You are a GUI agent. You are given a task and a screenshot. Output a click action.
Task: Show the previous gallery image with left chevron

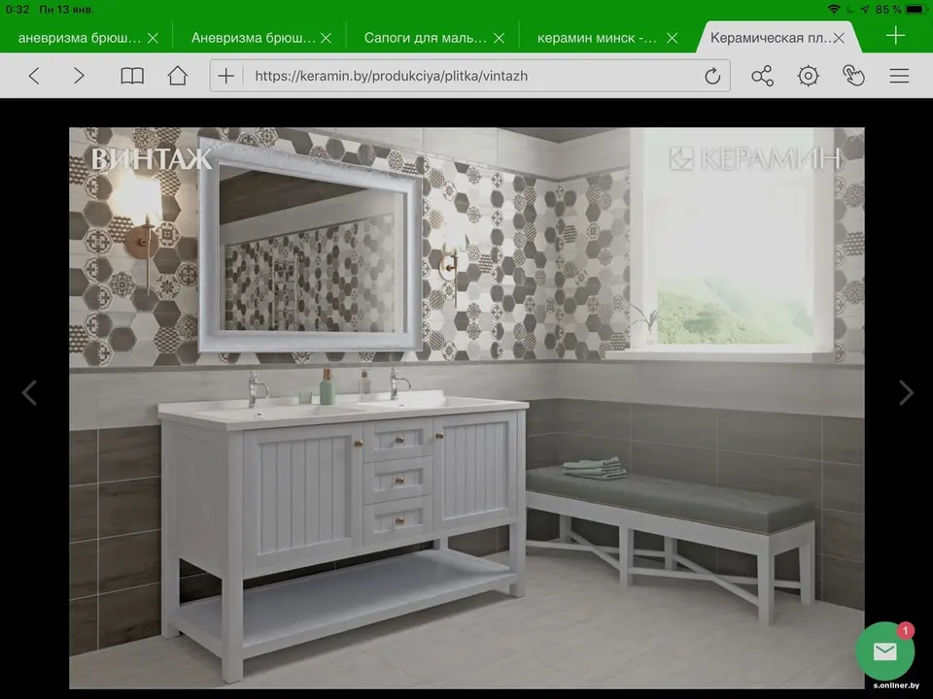tap(29, 393)
